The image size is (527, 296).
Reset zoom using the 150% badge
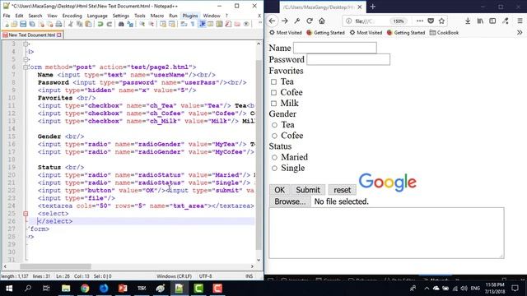pos(399,21)
